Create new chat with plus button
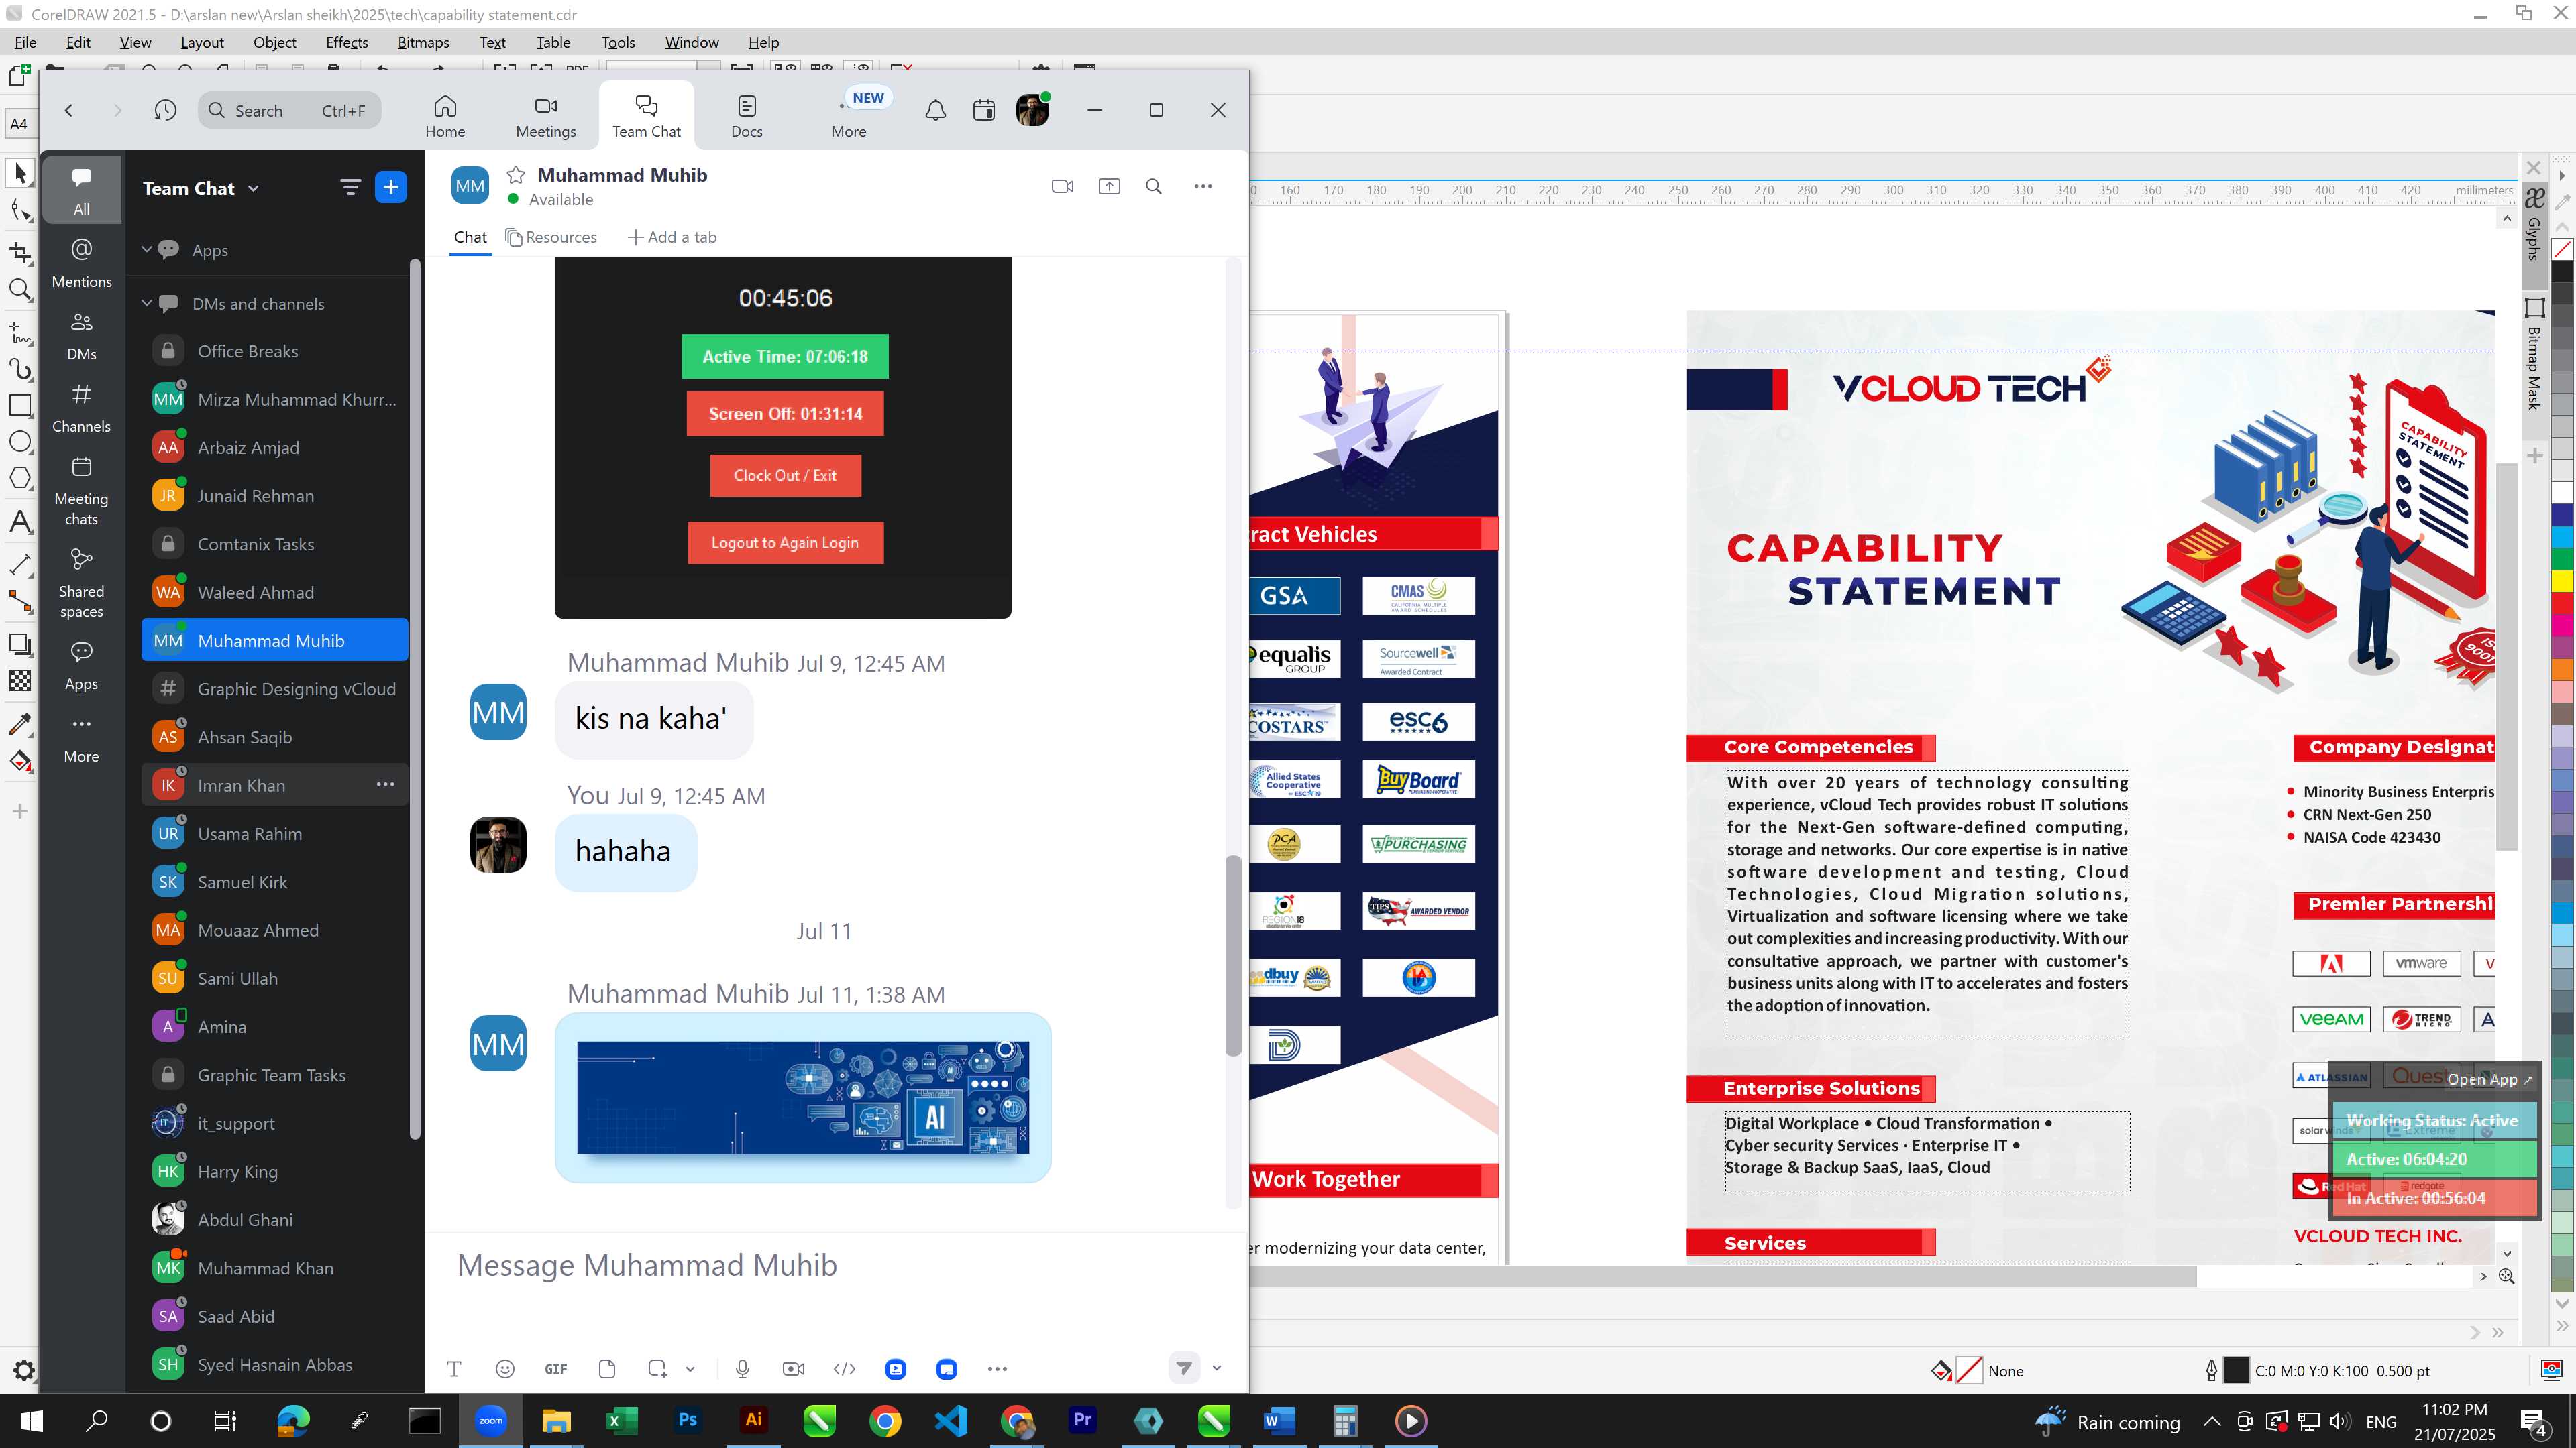2576x1448 pixels. (x=391, y=187)
